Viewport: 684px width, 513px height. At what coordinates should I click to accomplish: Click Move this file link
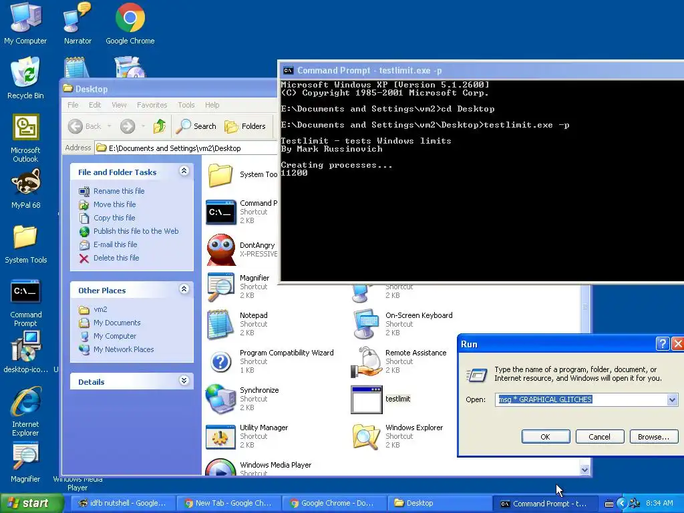114,204
